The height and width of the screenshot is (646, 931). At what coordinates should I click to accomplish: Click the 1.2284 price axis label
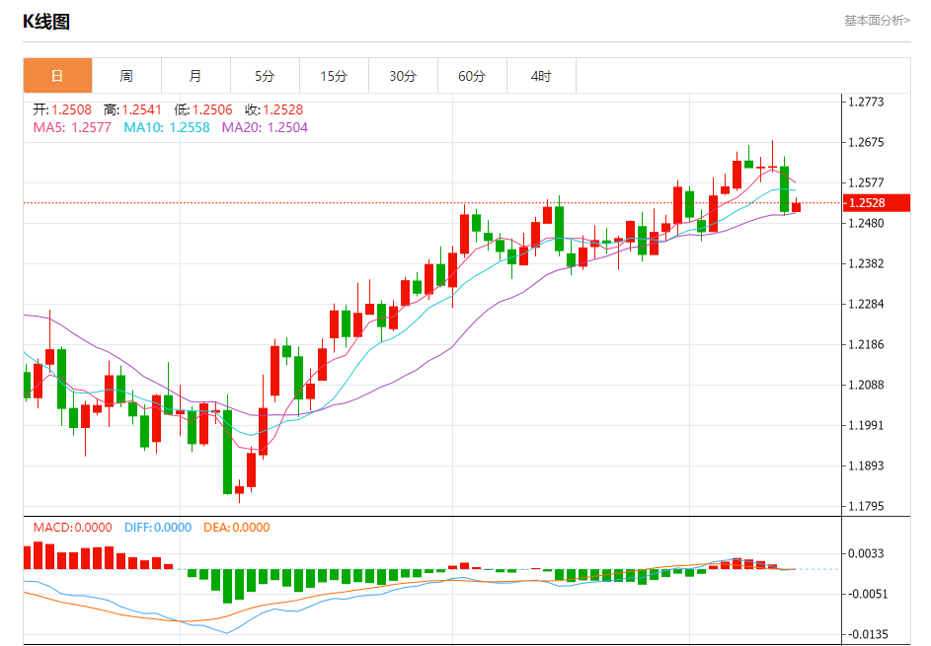point(866,304)
